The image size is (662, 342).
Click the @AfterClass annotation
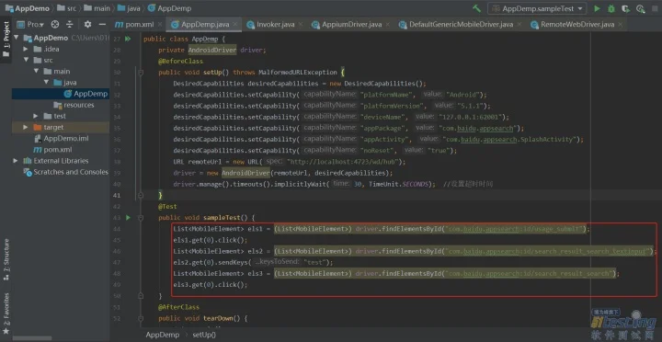(x=179, y=307)
